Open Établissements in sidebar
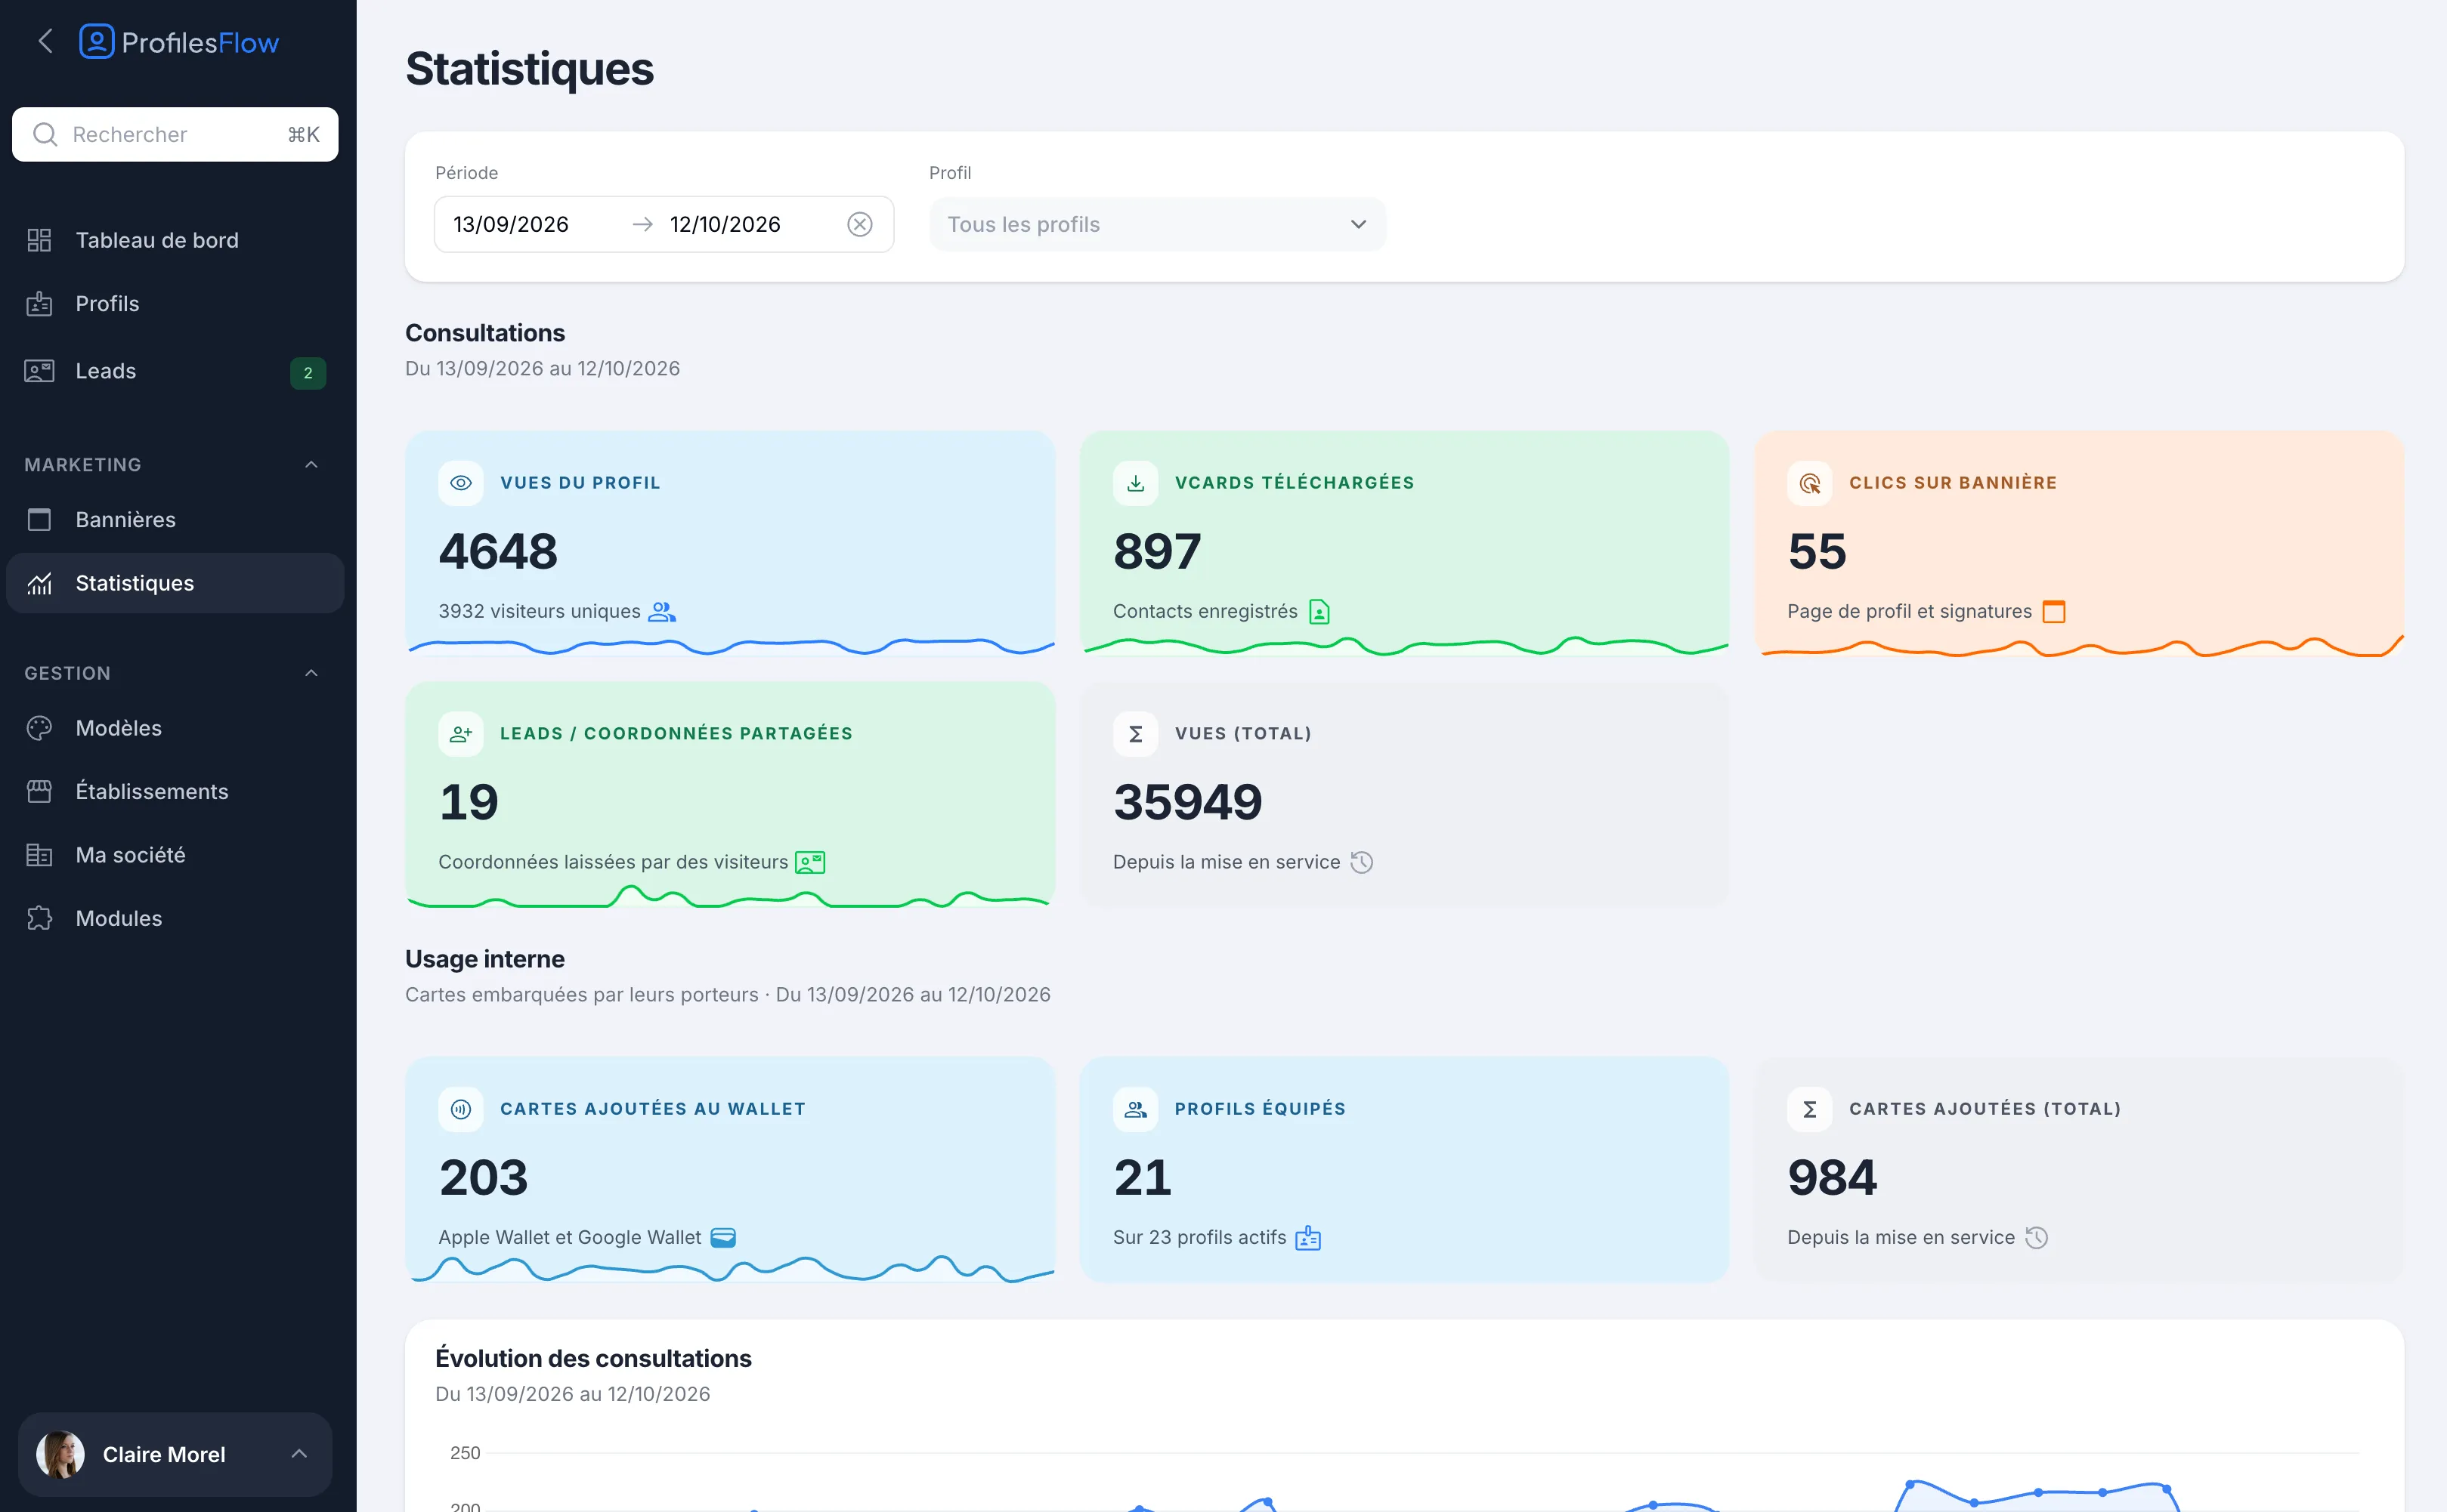2447x1512 pixels. click(x=175, y=791)
